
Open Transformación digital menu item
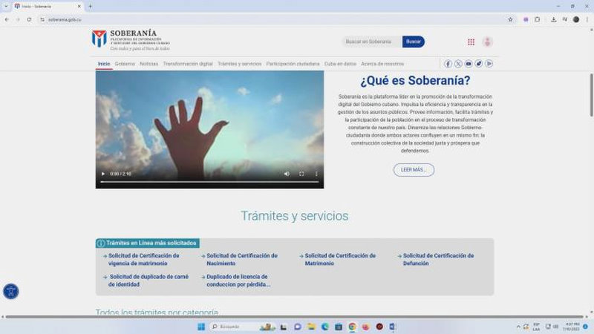(x=188, y=64)
